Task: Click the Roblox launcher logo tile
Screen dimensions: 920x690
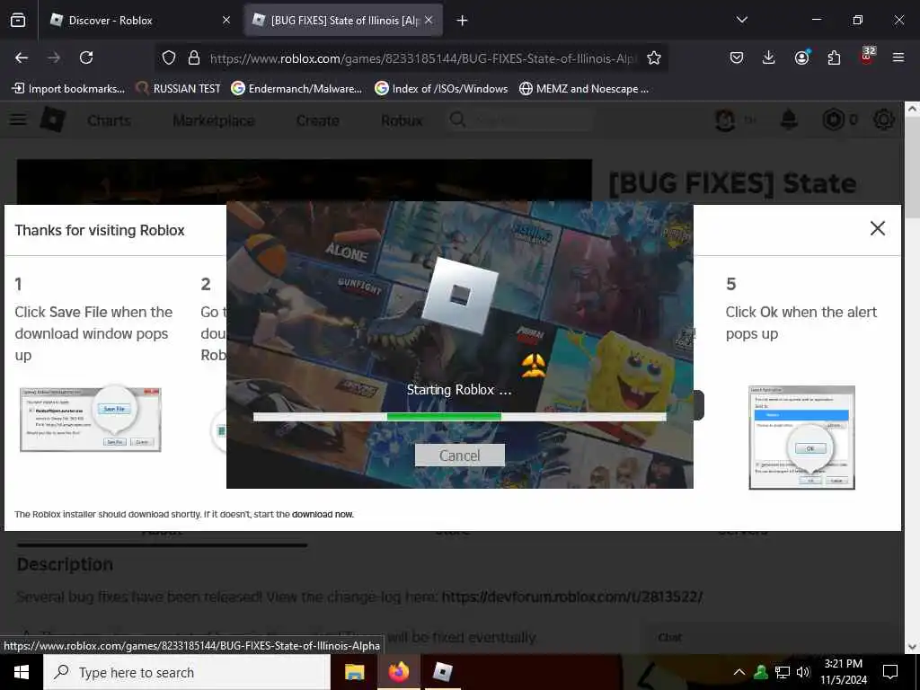Action: click(x=459, y=296)
